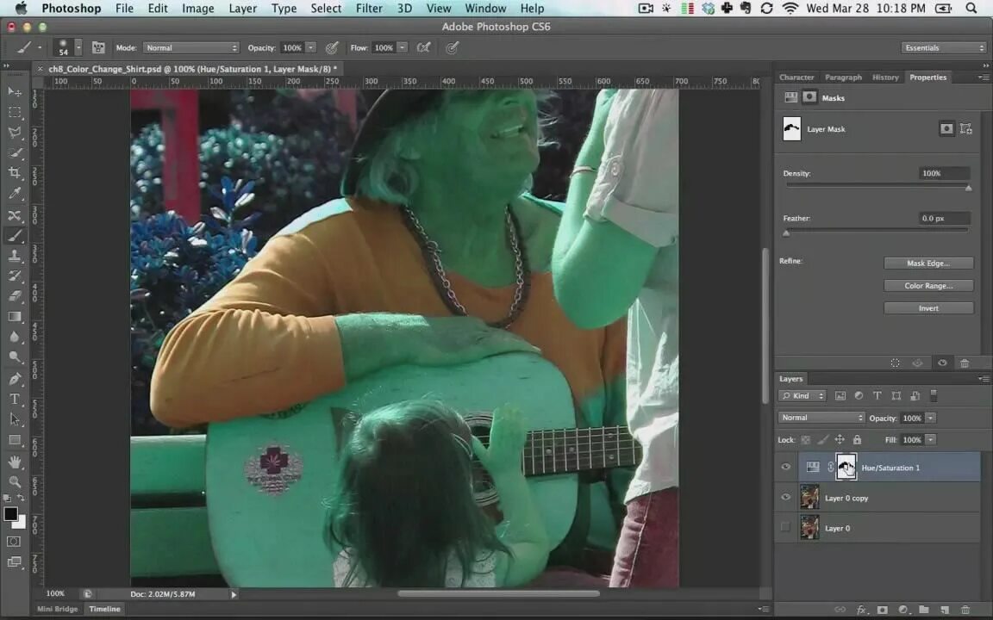Open the Filter menu
This screenshot has width=993, height=620.
click(369, 9)
